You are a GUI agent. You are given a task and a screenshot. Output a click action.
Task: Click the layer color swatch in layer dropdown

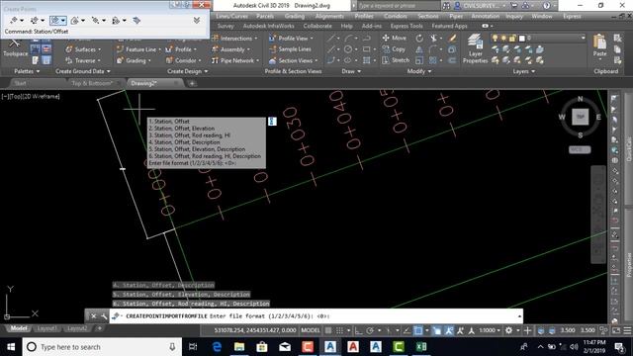(x=521, y=38)
